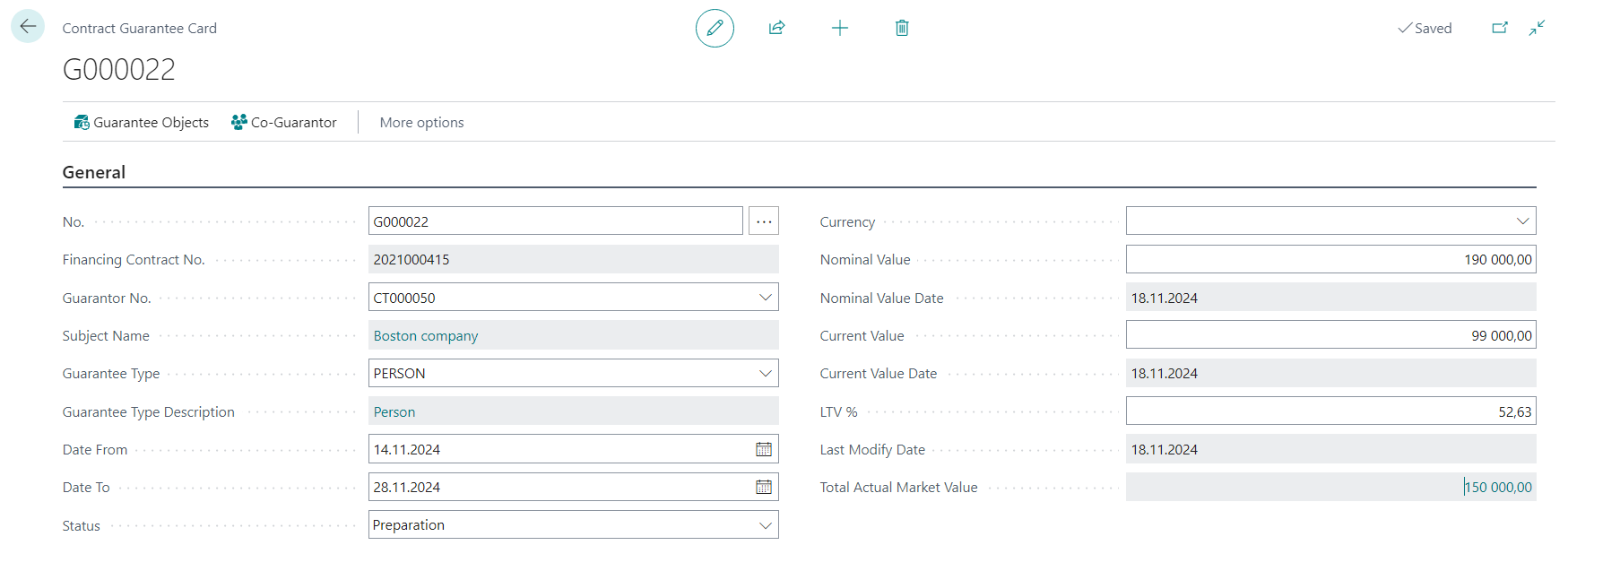Open the Boston company link
The image size is (1620, 571).
tap(426, 336)
